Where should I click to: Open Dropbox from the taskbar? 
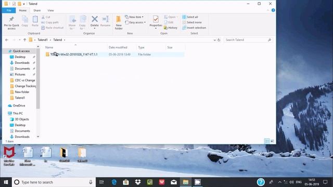(138, 182)
